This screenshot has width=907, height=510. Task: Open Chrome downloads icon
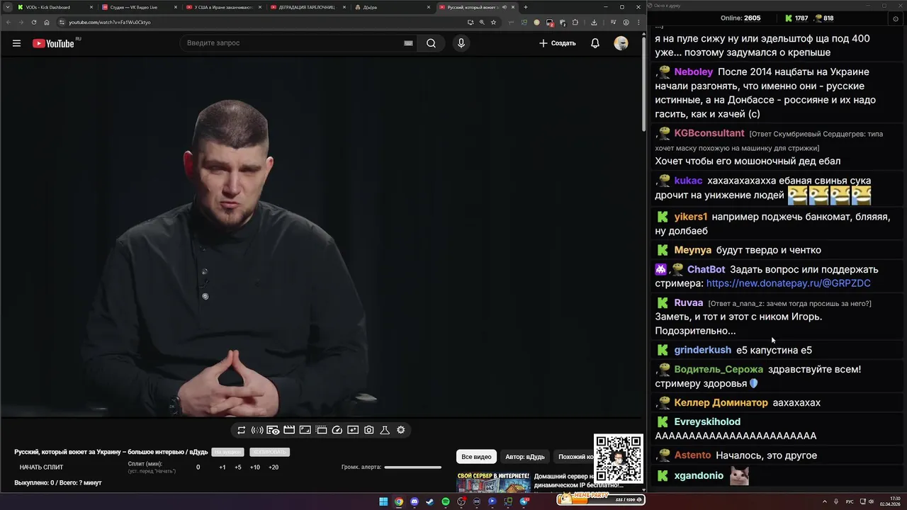click(x=594, y=22)
